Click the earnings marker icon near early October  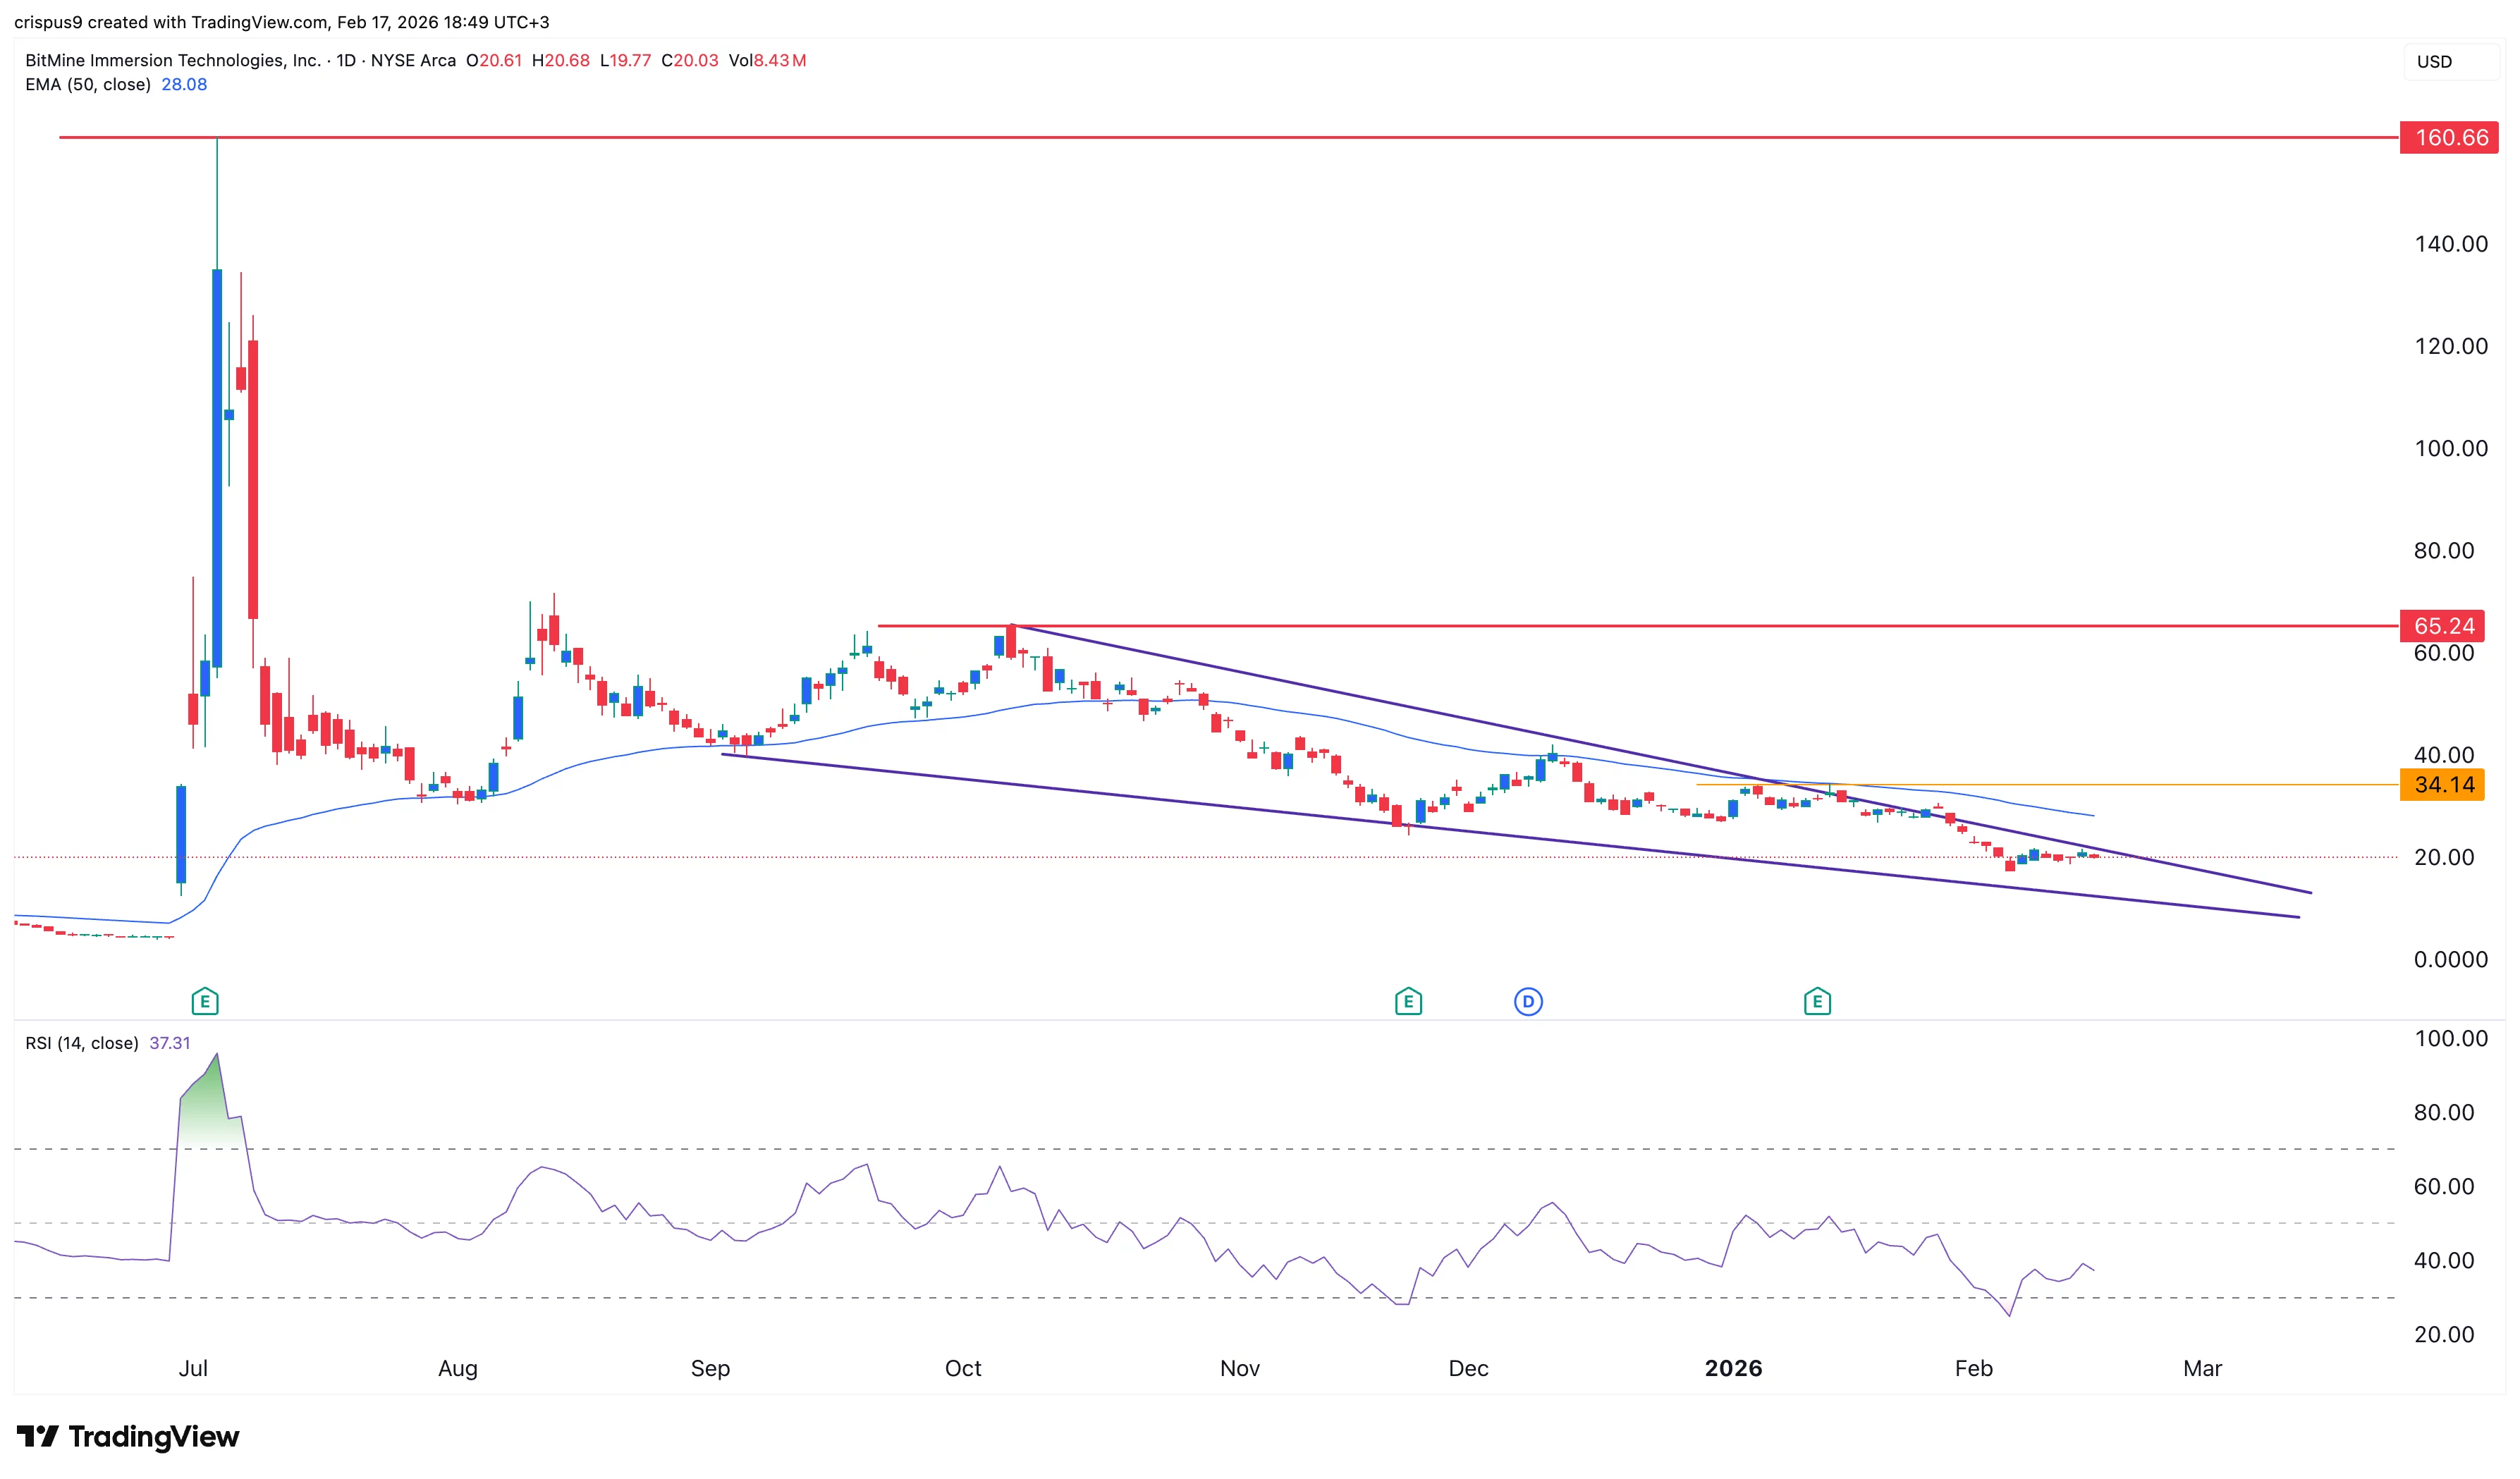click(x=1408, y=1000)
